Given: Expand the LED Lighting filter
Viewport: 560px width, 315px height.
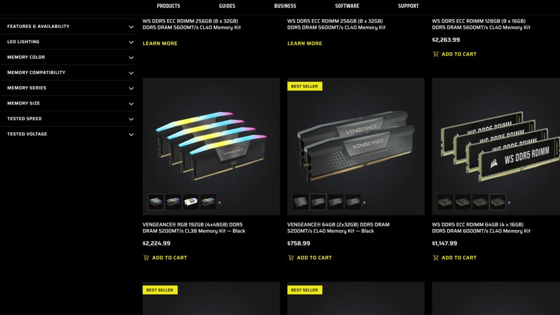Looking at the screenshot, I should pos(68,42).
